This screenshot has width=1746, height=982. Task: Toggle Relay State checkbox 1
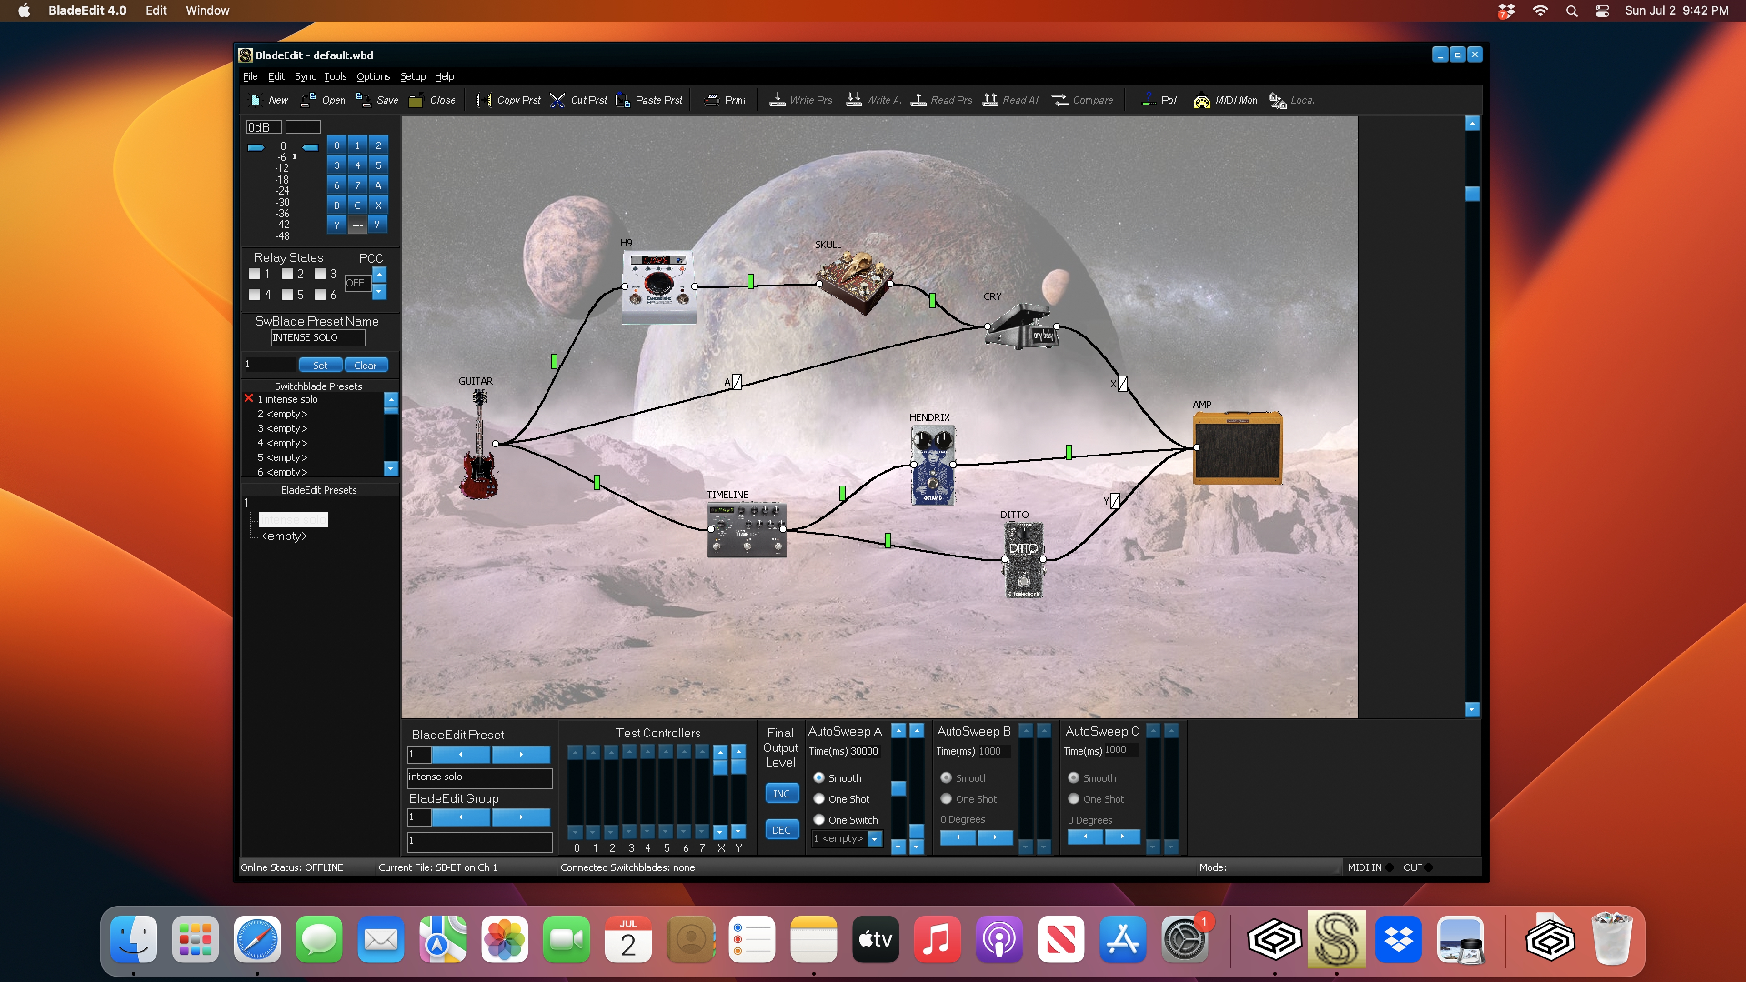coord(254,274)
